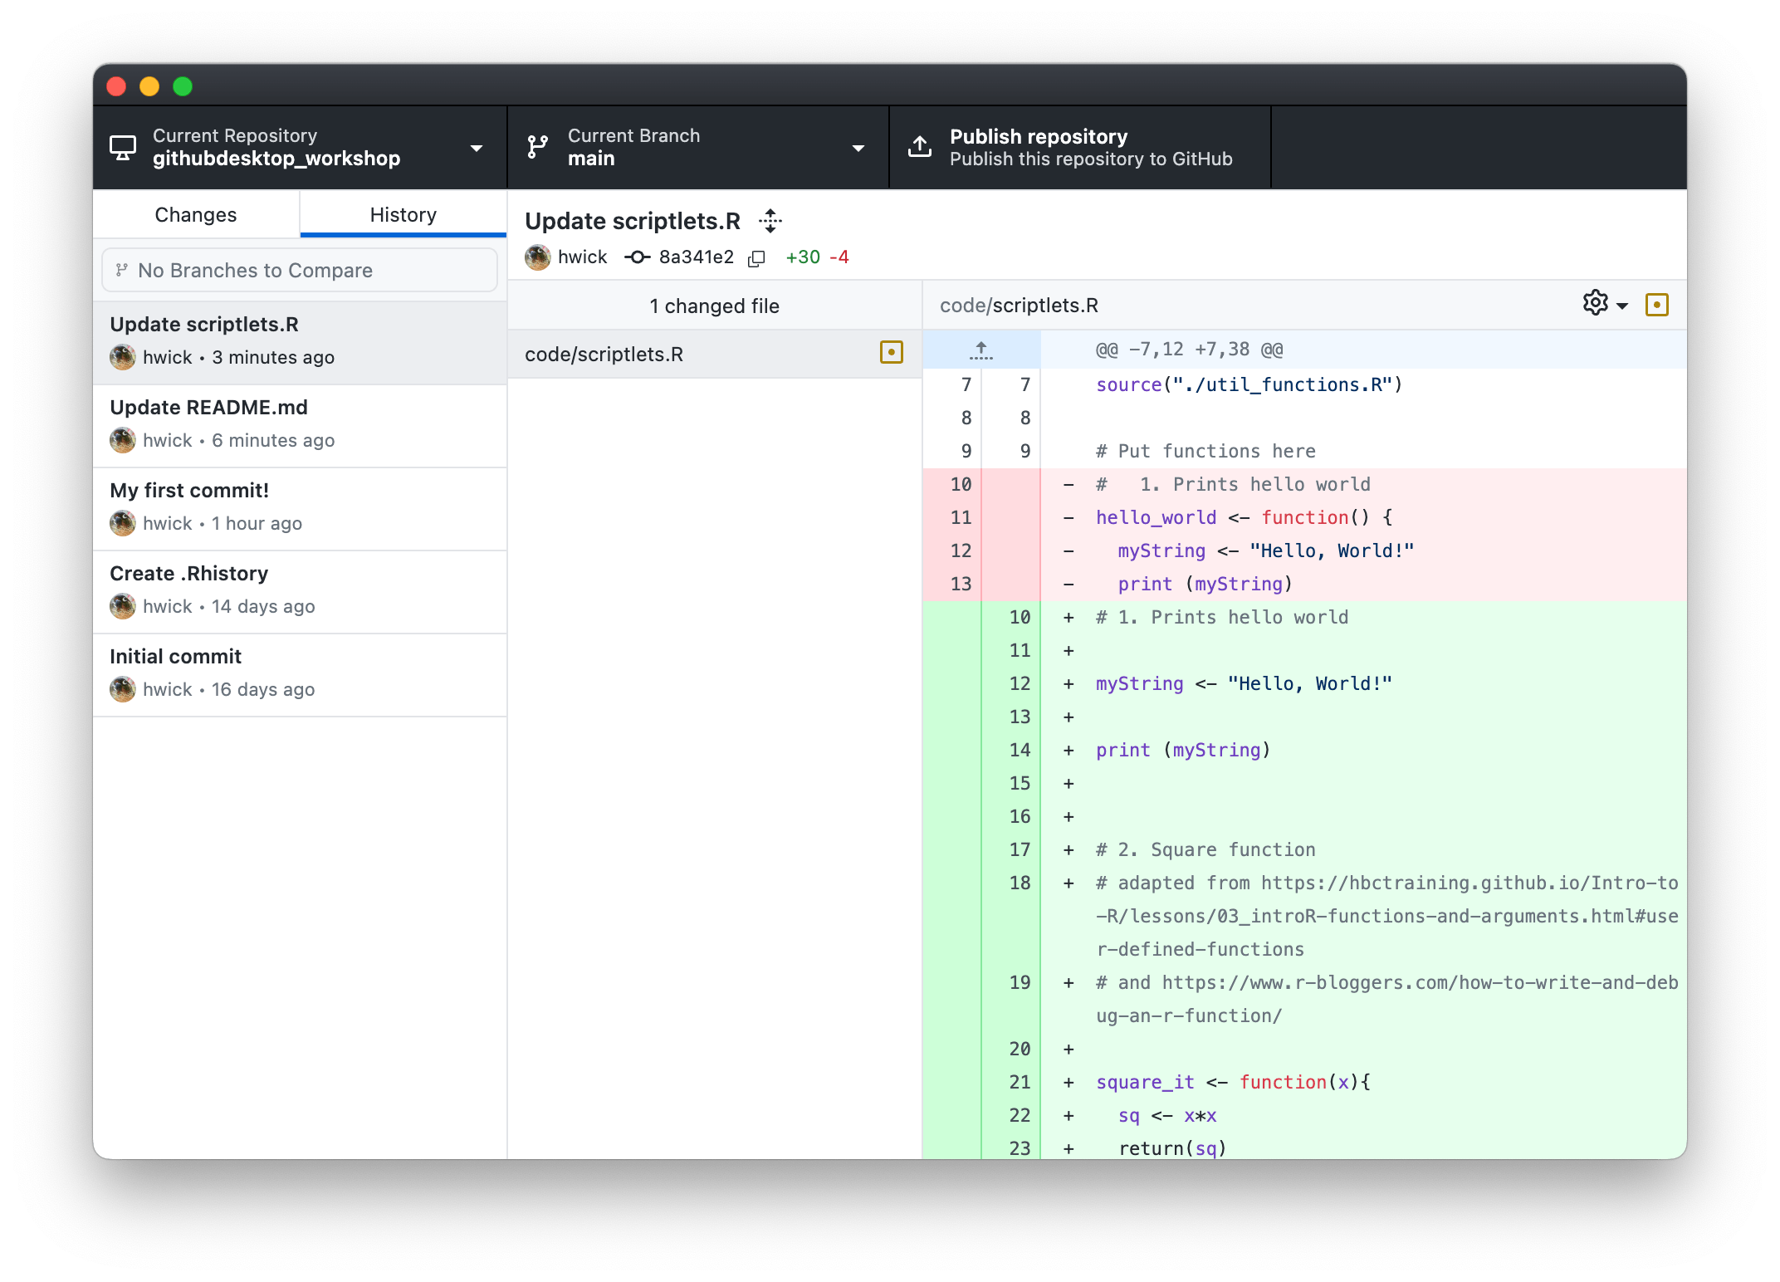This screenshot has width=1780, height=1282.
Task: Click the expand diff lines arrow icon
Action: point(980,350)
